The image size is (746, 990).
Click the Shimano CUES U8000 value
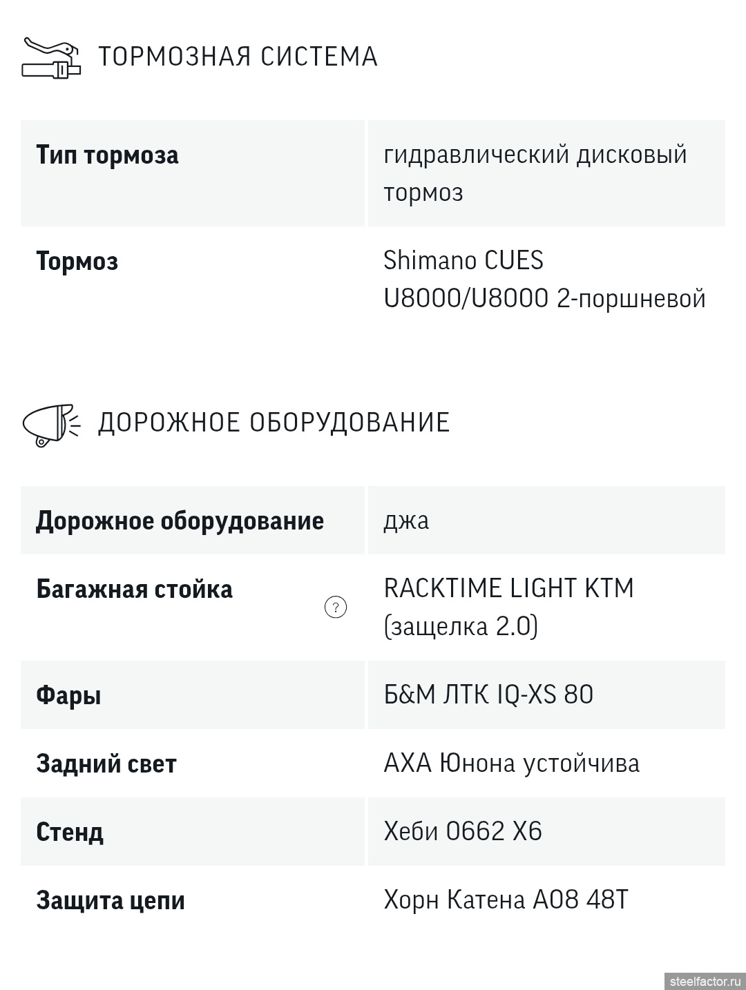(x=544, y=279)
